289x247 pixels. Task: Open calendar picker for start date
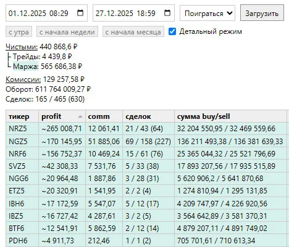pyautogui.click(x=80, y=13)
